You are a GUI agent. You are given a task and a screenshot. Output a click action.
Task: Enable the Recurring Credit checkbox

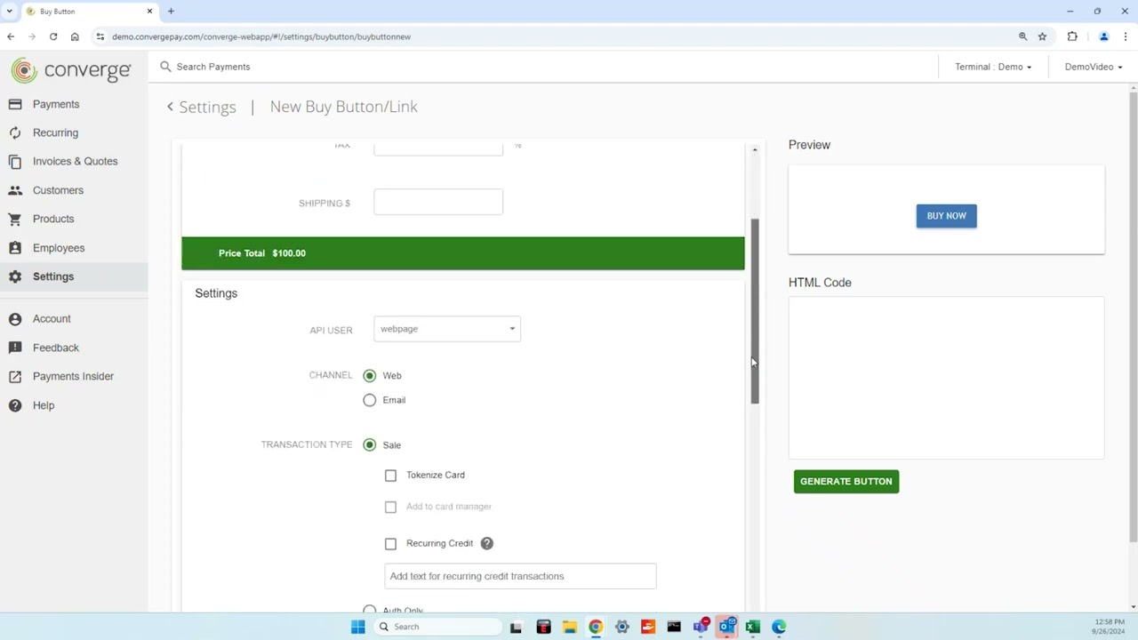(390, 544)
